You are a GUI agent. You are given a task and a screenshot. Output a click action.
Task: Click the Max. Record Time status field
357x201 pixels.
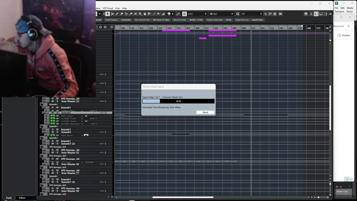(x=152, y=20)
